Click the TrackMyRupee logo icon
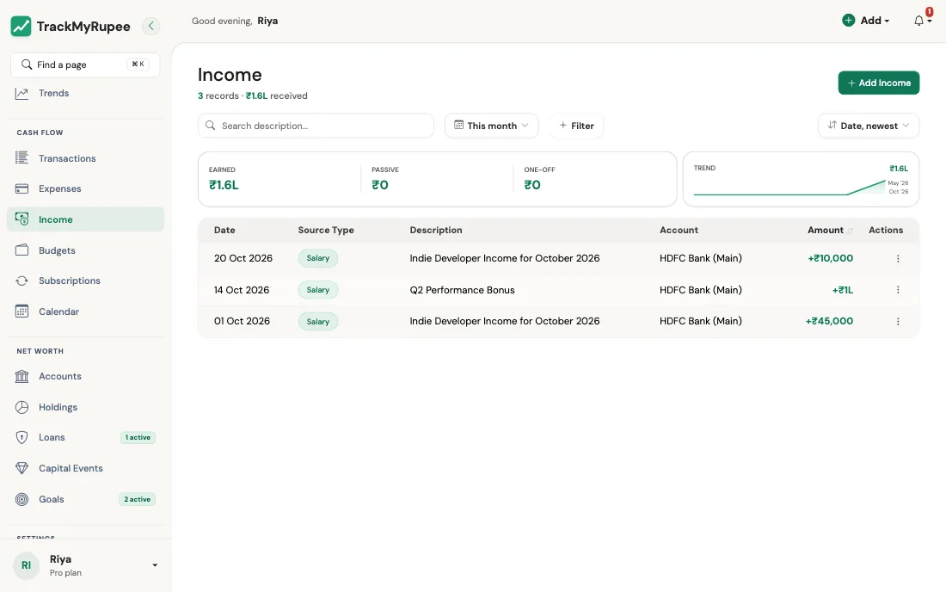Image resolution: width=946 pixels, height=592 pixels. [x=21, y=26]
